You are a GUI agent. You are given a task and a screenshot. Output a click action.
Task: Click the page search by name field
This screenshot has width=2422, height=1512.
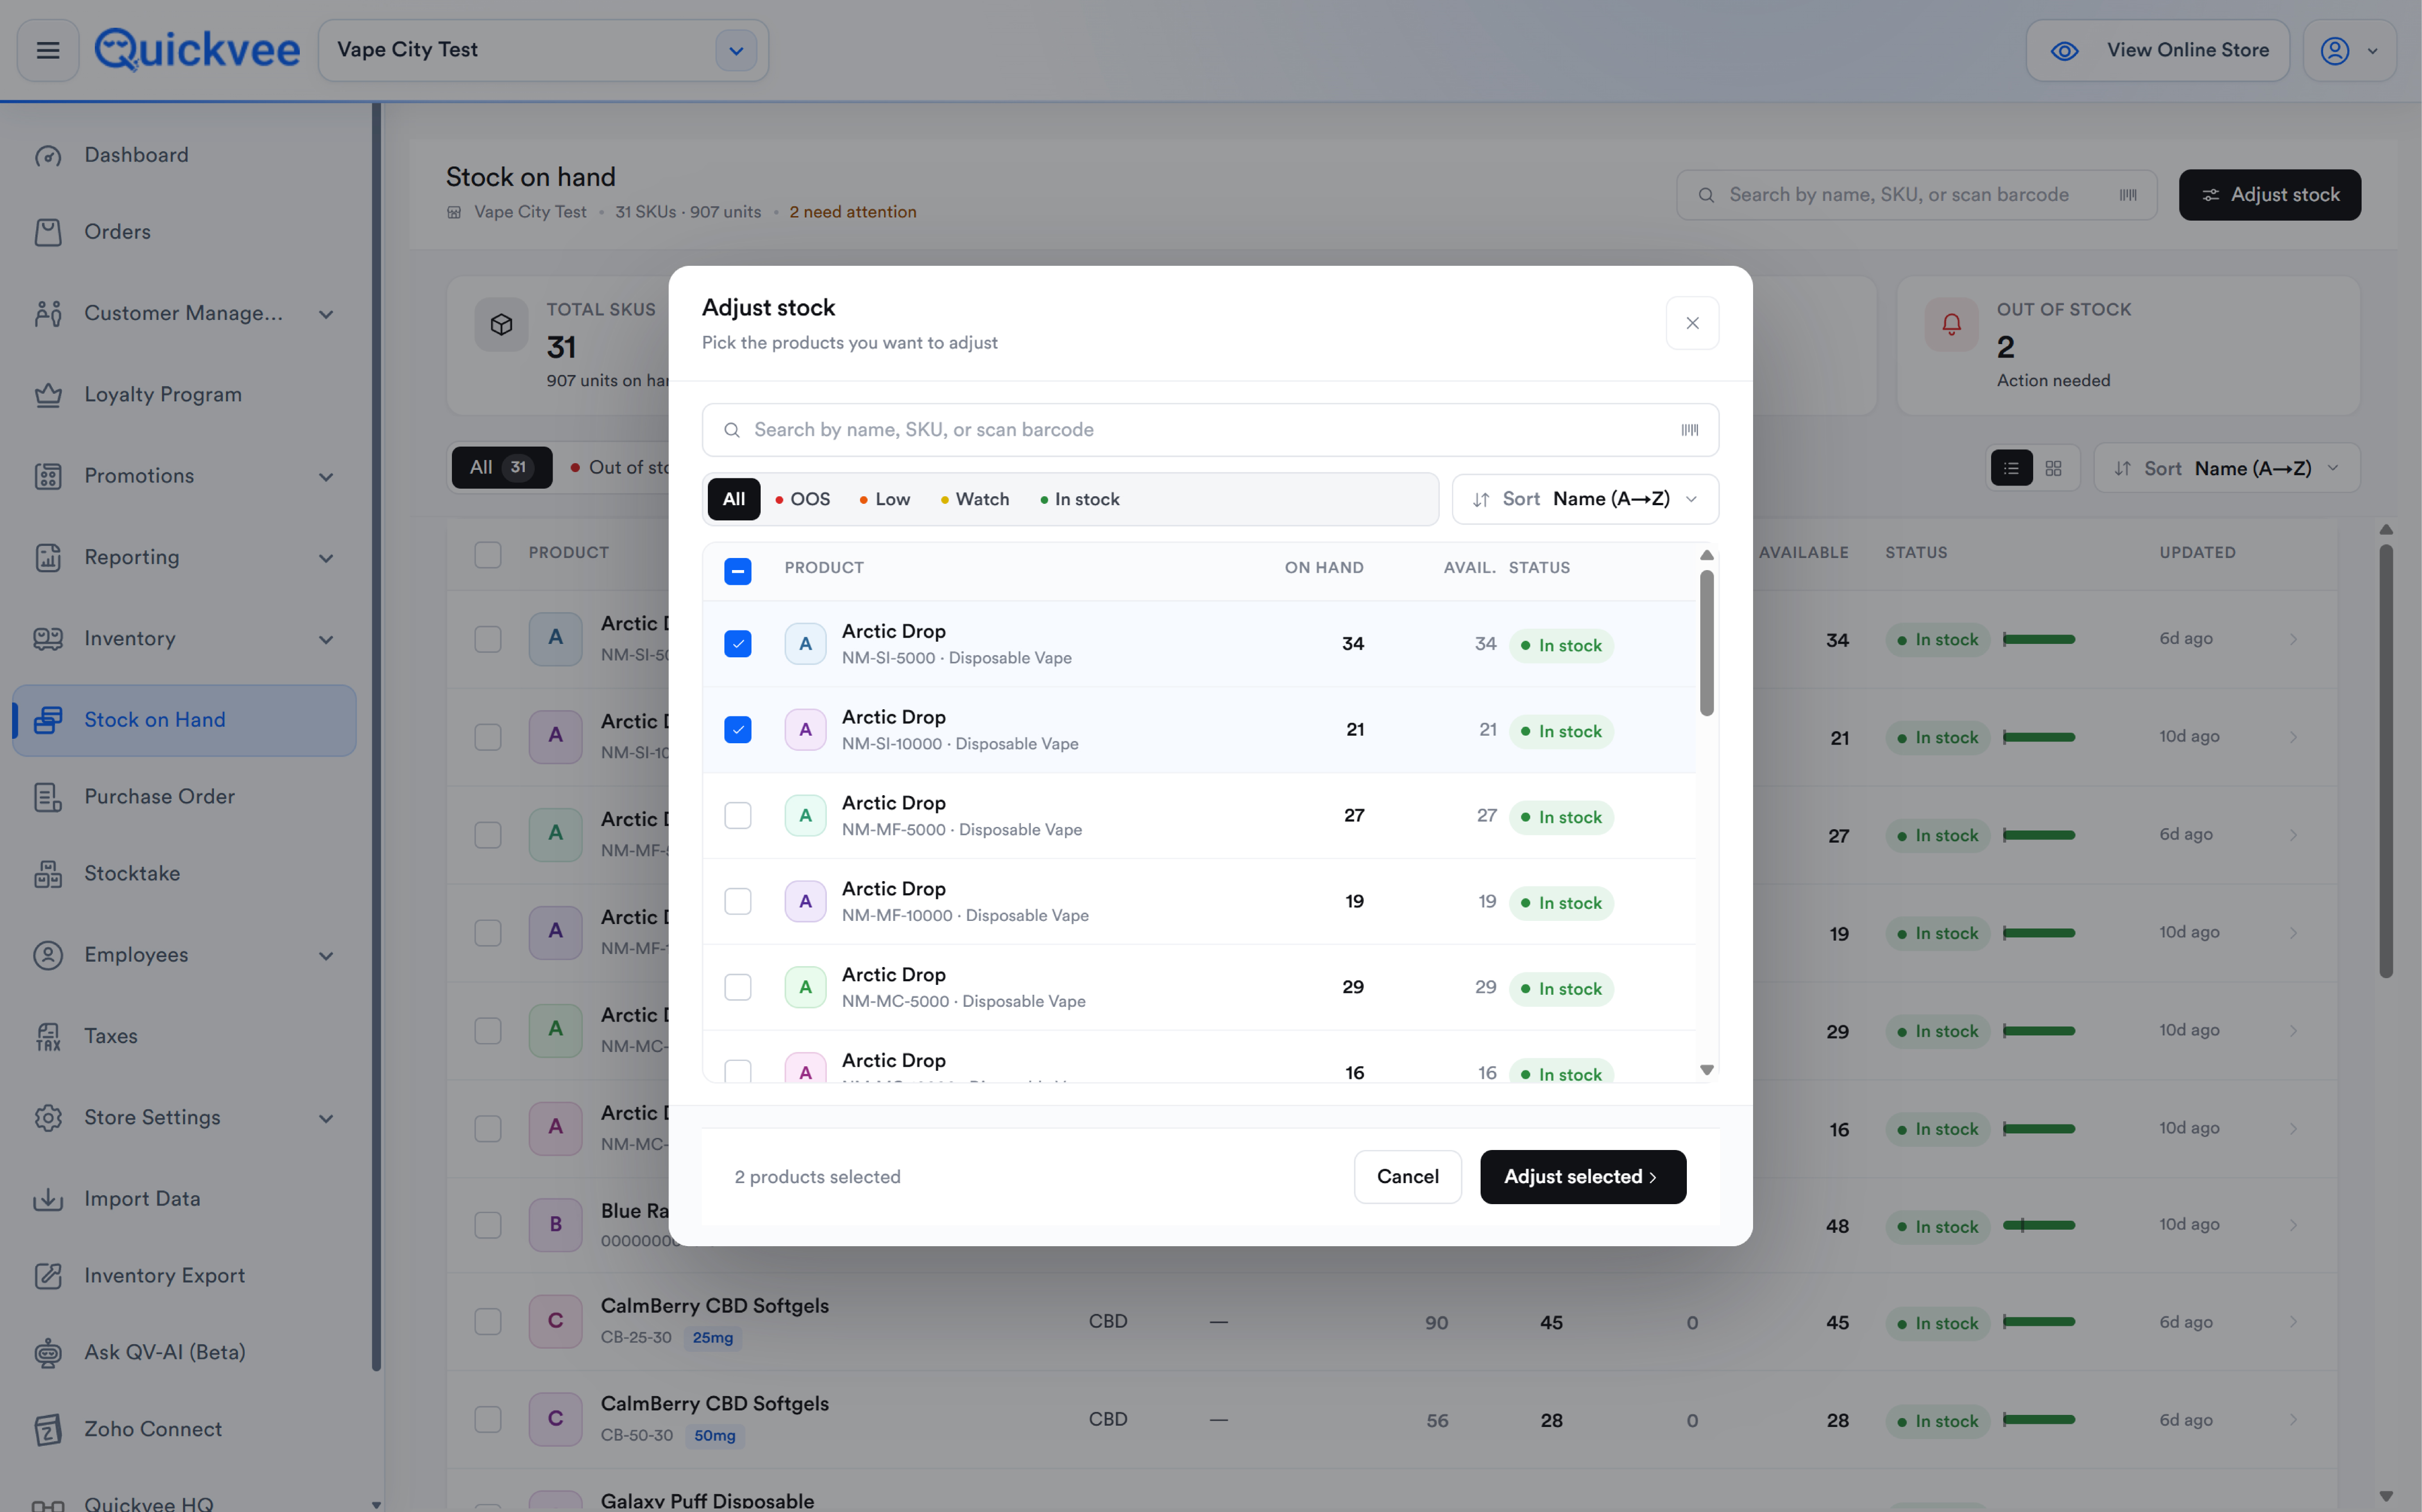(1916, 195)
